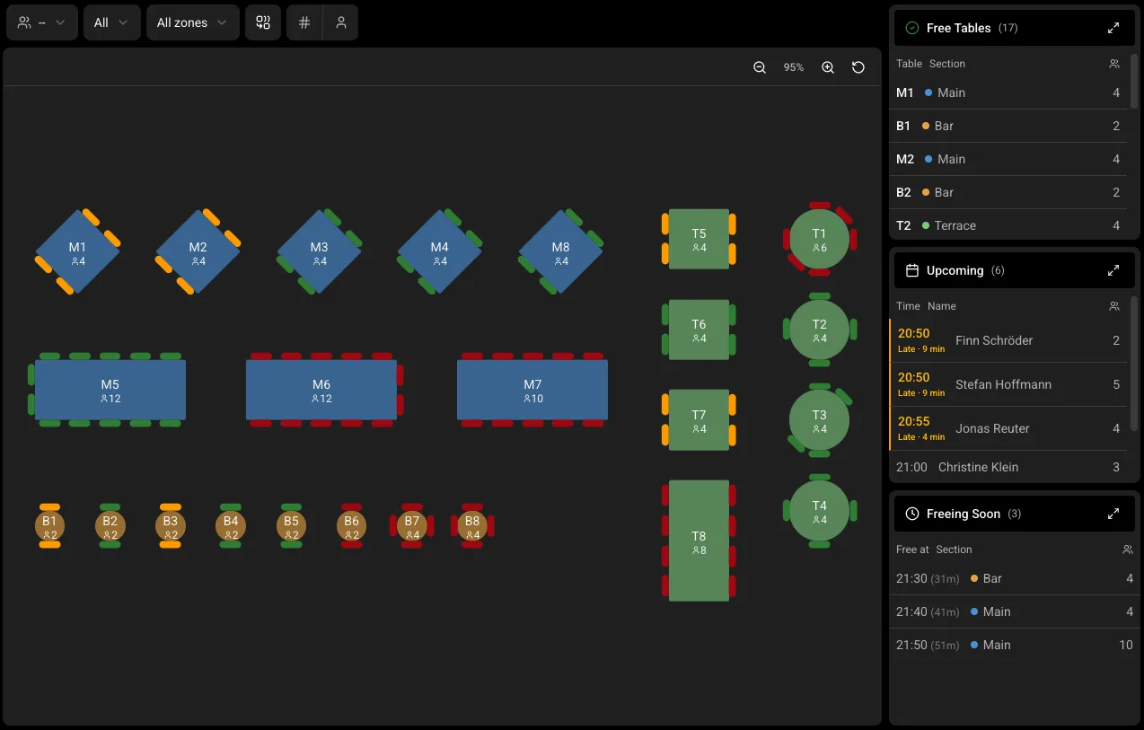Select long table M7

(532, 390)
